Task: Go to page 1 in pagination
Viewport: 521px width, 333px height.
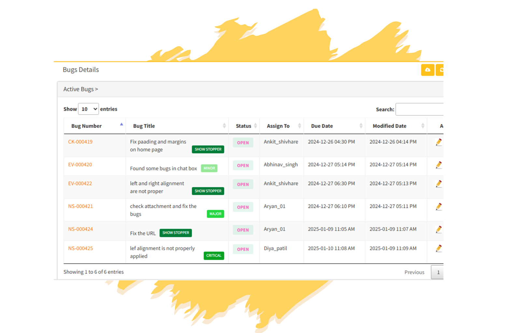Action: [x=438, y=272]
